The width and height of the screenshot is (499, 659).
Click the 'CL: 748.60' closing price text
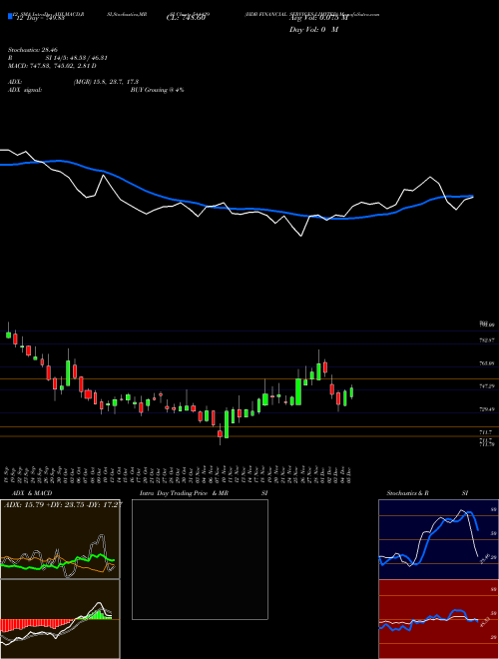tap(186, 17)
